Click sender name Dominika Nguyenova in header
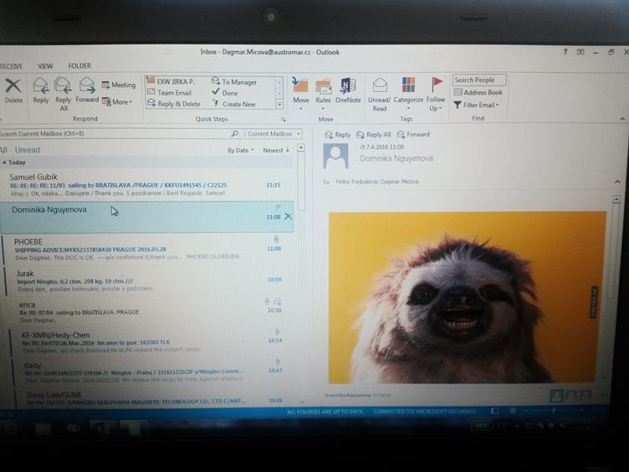This screenshot has width=629, height=472. pos(396,158)
